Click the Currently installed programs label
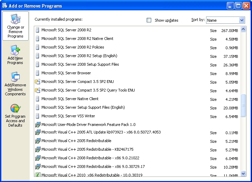Screen dimensions: 252x182 [x=58, y=19]
